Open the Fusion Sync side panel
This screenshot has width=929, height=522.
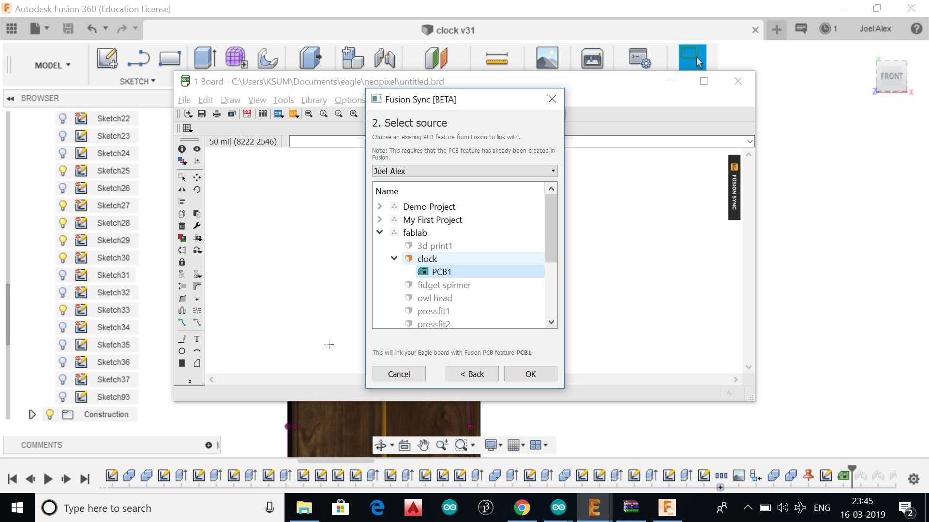[x=734, y=187]
